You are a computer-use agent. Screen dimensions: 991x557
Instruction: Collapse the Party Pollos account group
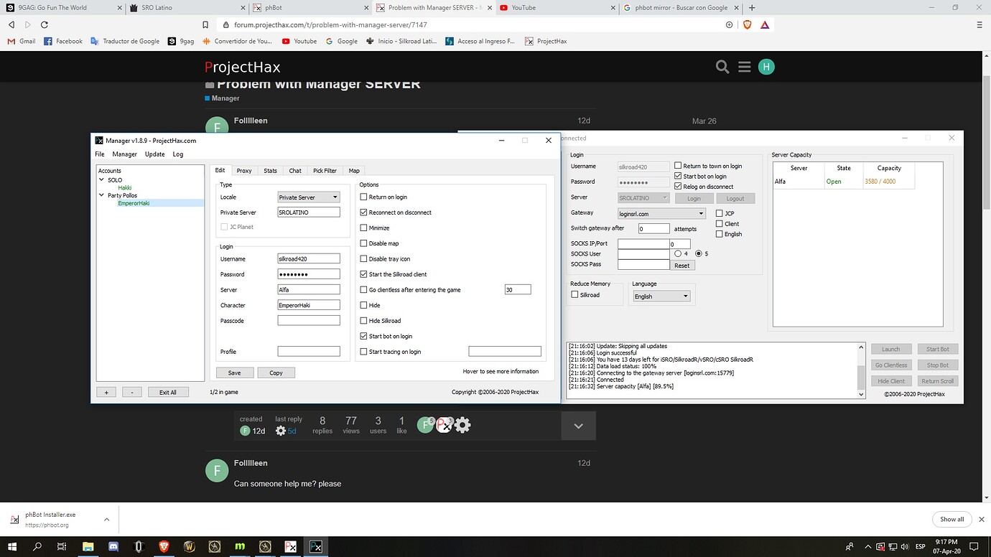pos(101,195)
